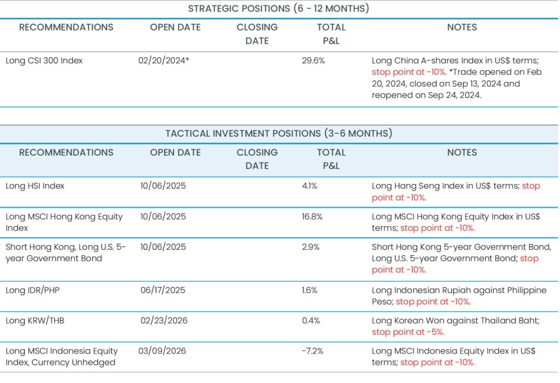
Task: Click the Tactical Investment Positions table title
Action: click(x=278, y=133)
